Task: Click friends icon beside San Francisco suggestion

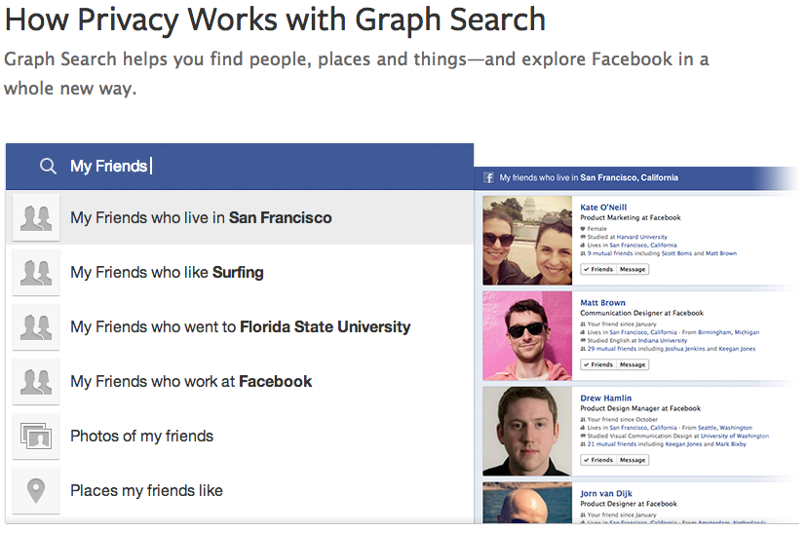Action: point(36,218)
